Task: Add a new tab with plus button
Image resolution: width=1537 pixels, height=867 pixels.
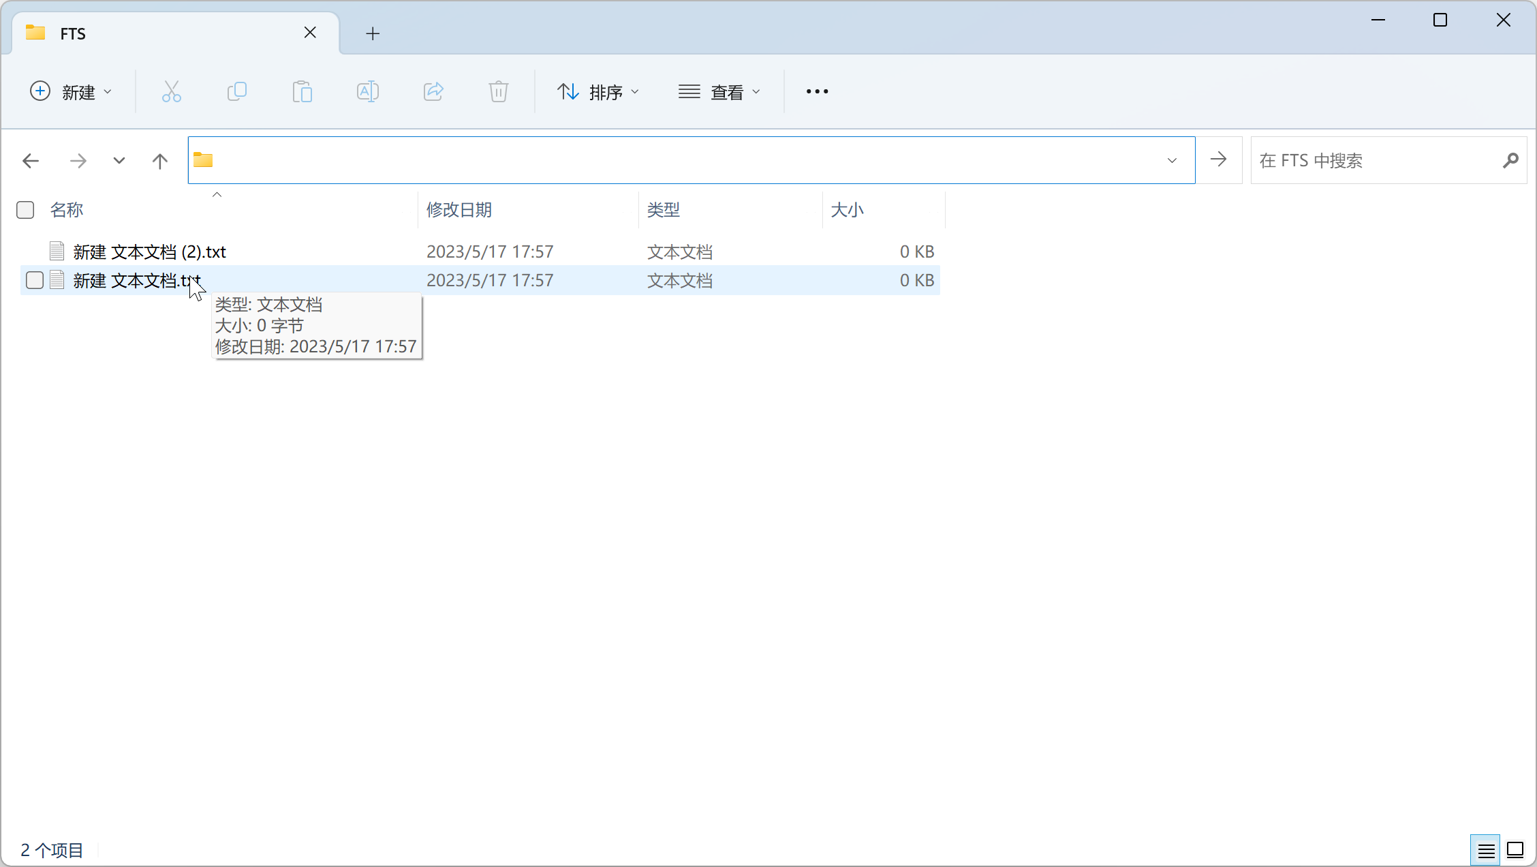Action: click(372, 33)
